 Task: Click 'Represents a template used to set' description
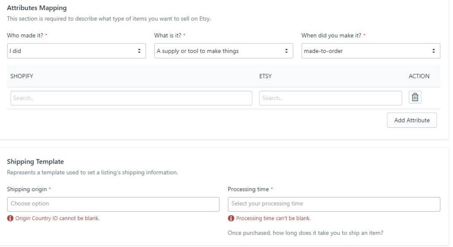[92, 173]
